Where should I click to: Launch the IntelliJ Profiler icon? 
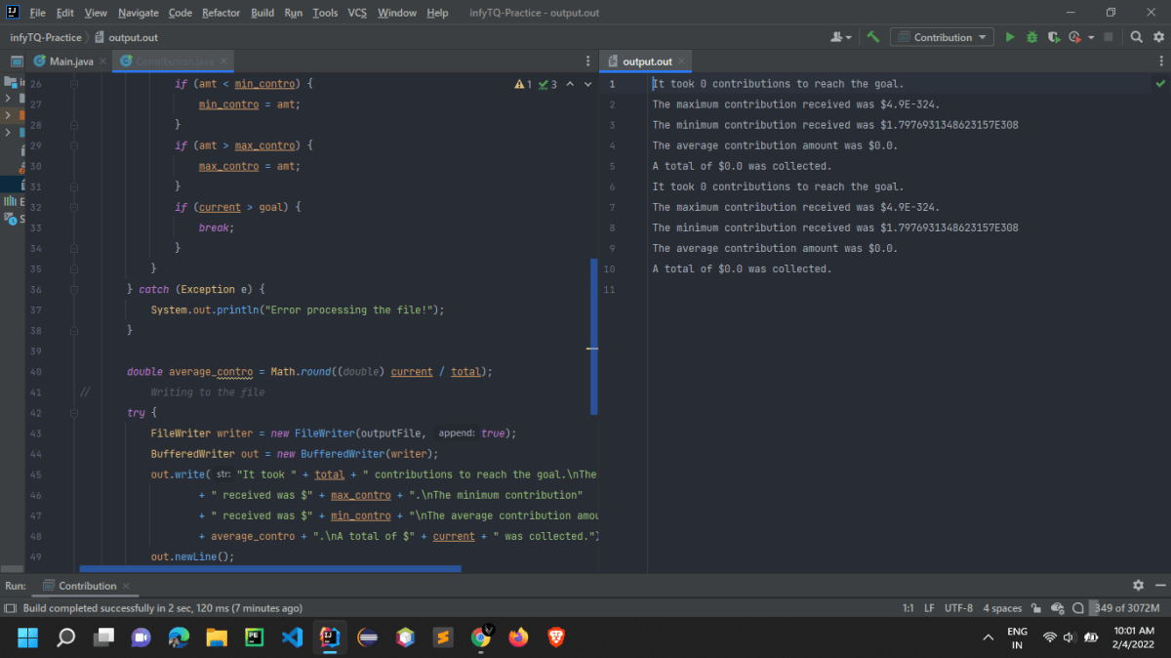[1074, 36]
